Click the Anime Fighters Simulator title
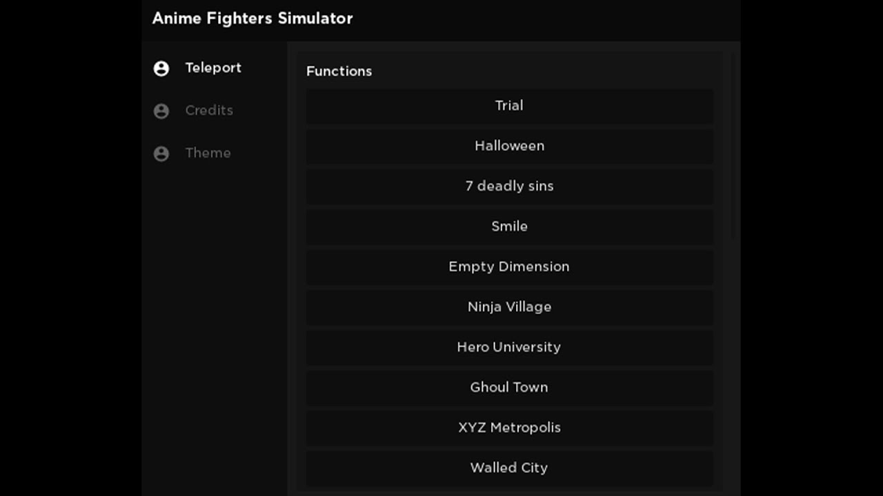883x496 pixels. [x=252, y=19]
